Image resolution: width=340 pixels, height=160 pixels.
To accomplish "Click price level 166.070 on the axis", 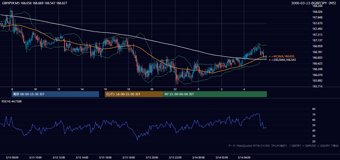I will 317,75.
